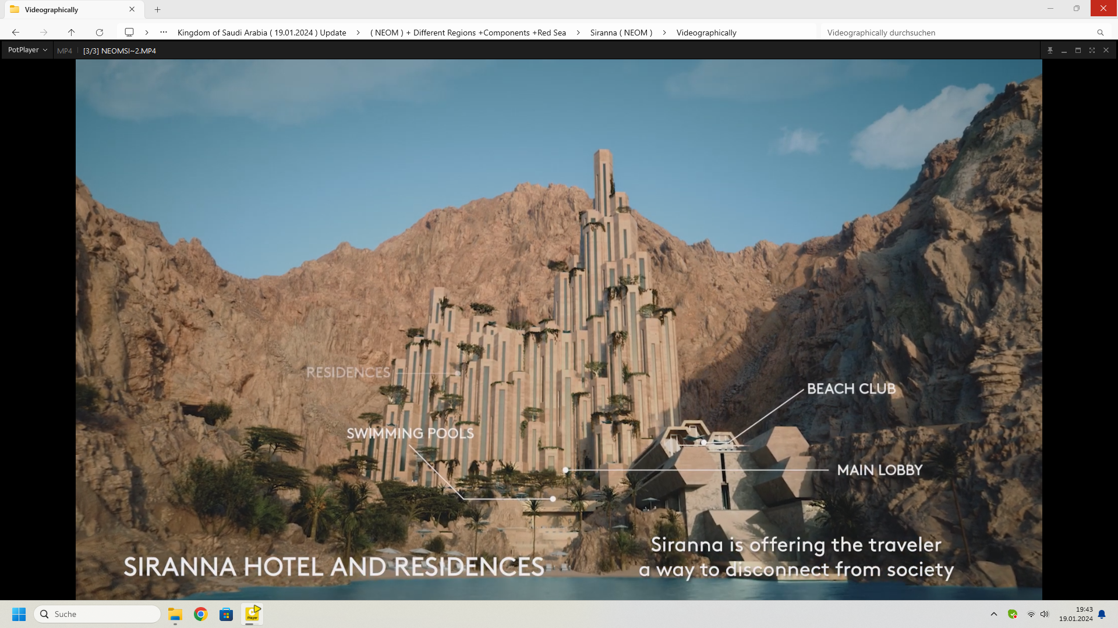Screen dimensions: 1118x628
Task: Open Siranna ( NEOM ) breadcrumb folder
Action: (621, 33)
